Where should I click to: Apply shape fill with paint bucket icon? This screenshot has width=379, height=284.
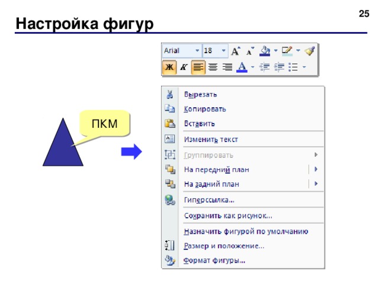click(x=265, y=51)
